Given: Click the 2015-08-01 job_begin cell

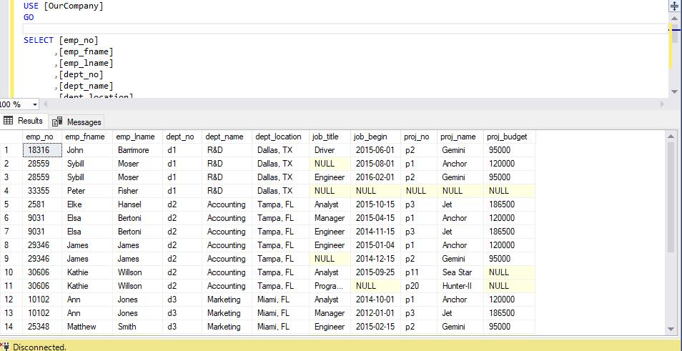Looking at the screenshot, I should (376, 164).
